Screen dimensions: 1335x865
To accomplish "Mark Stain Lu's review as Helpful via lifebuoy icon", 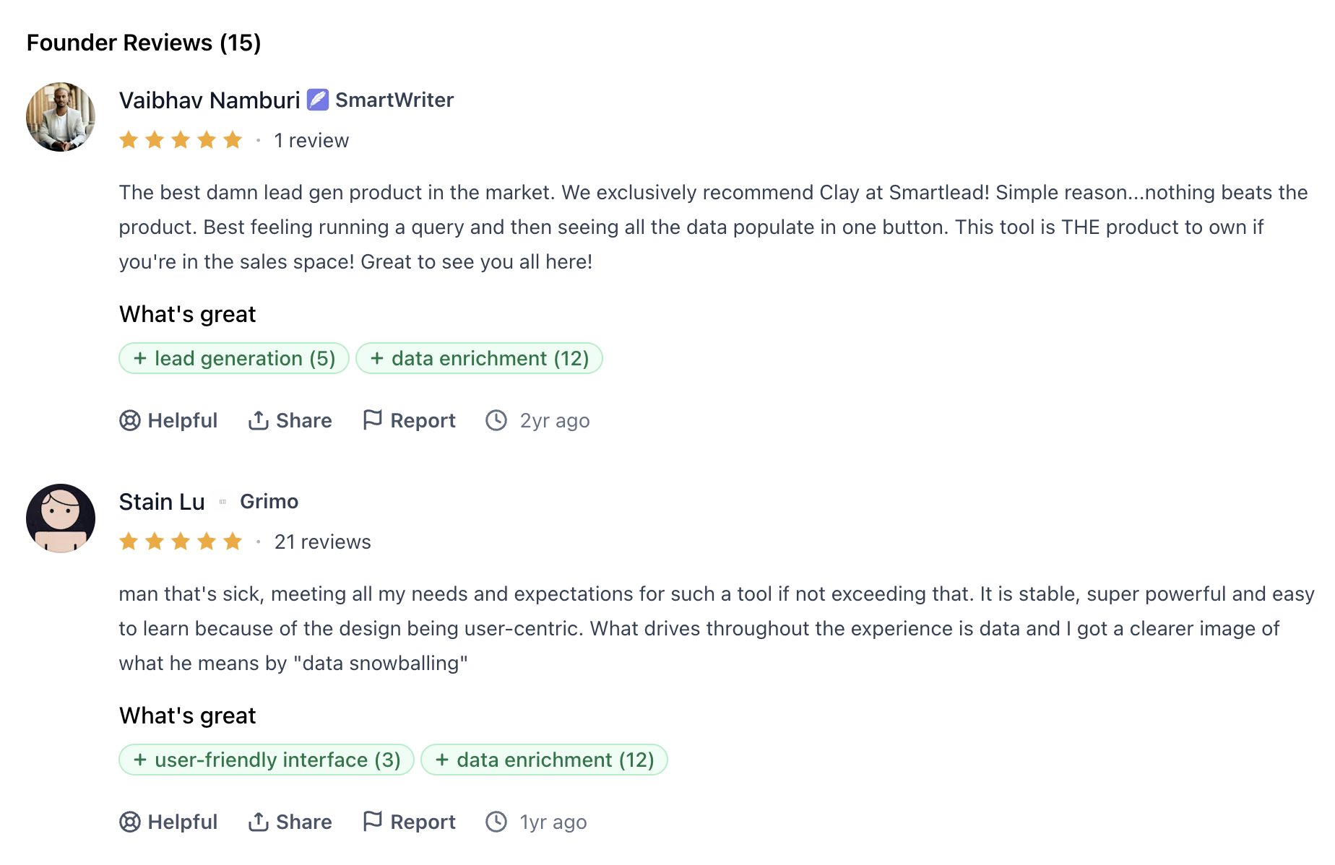I will (130, 822).
